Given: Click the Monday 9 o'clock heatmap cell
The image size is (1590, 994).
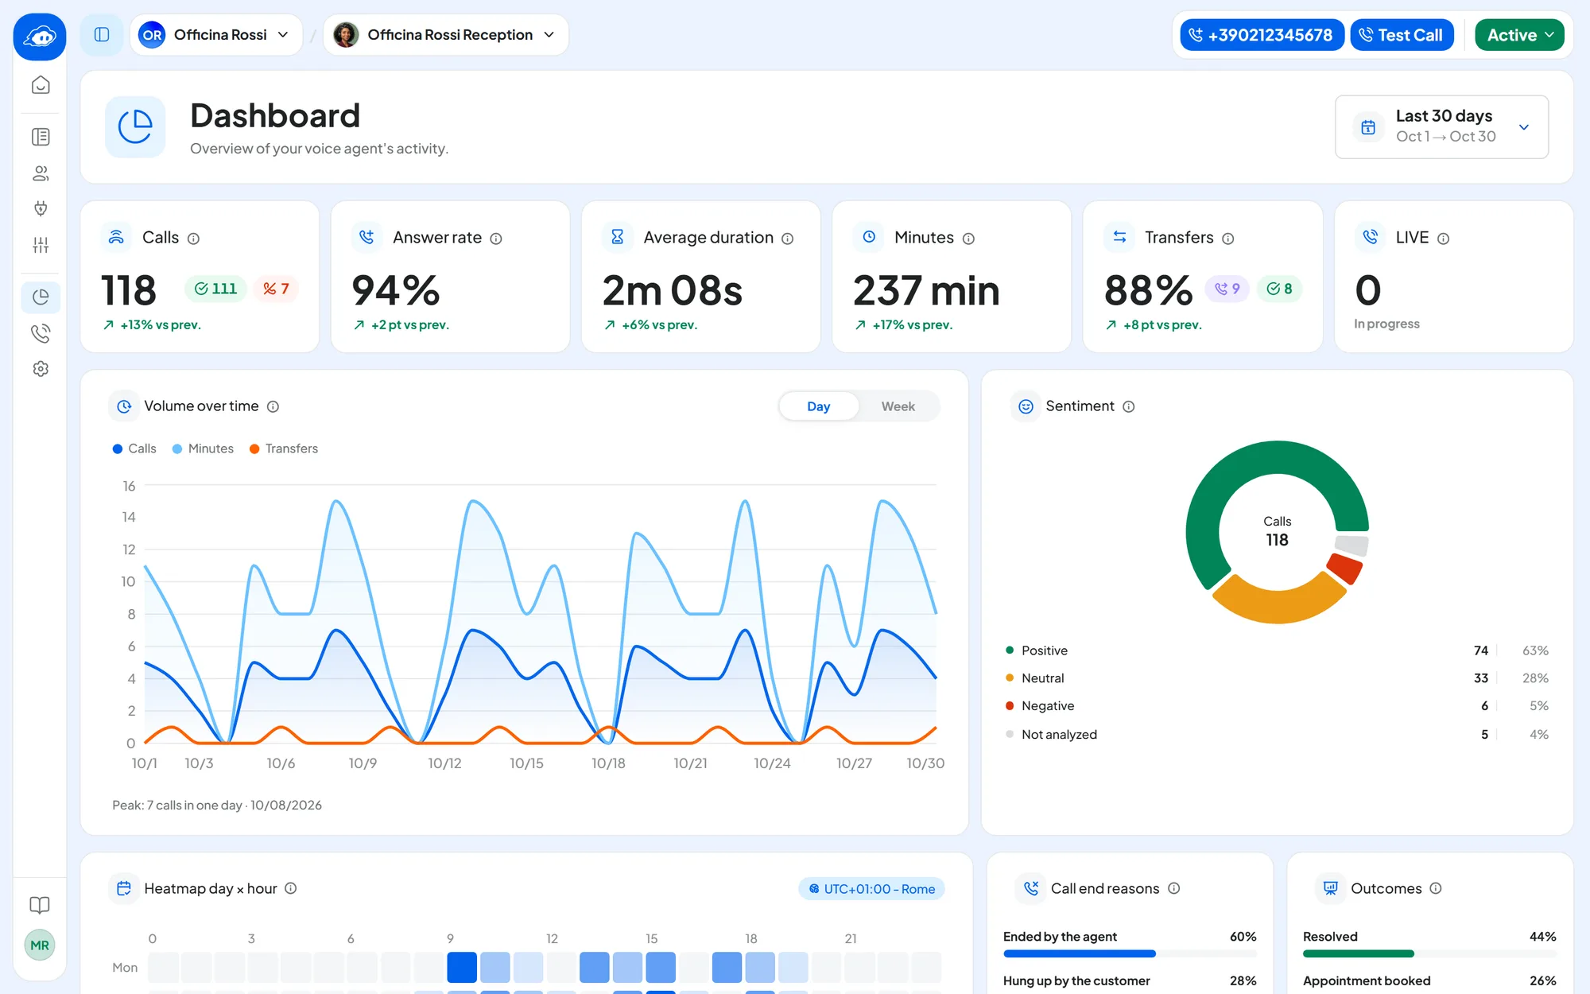Looking at the screenshot, I should (x=462, y=967).
